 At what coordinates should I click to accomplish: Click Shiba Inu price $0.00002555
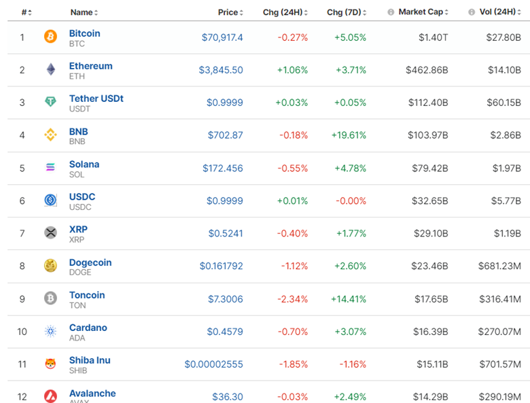pos(213,364)
